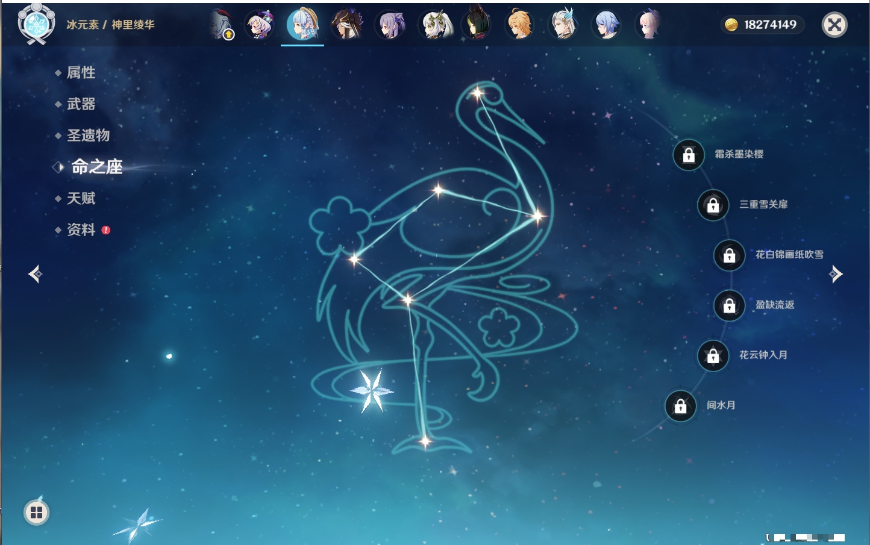
Task: Click the Cryo element emblem
Action: pyautogui.click(x=37, y=24)
